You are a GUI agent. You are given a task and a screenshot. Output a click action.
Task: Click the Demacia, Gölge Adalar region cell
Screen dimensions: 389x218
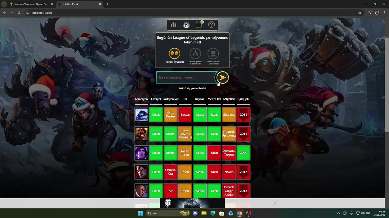pyautogui.click(x=229, y=191)
